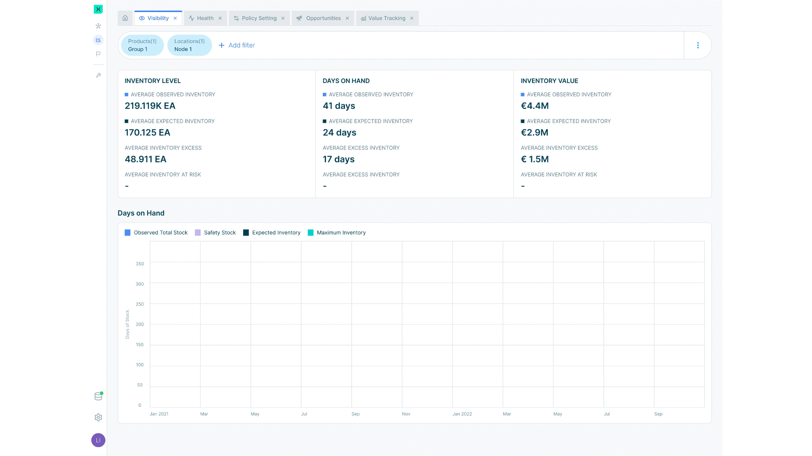Viewport: 812px width, 456px height.
Task: Click the Jan 2021 axis label
Action: click(159, 414)
